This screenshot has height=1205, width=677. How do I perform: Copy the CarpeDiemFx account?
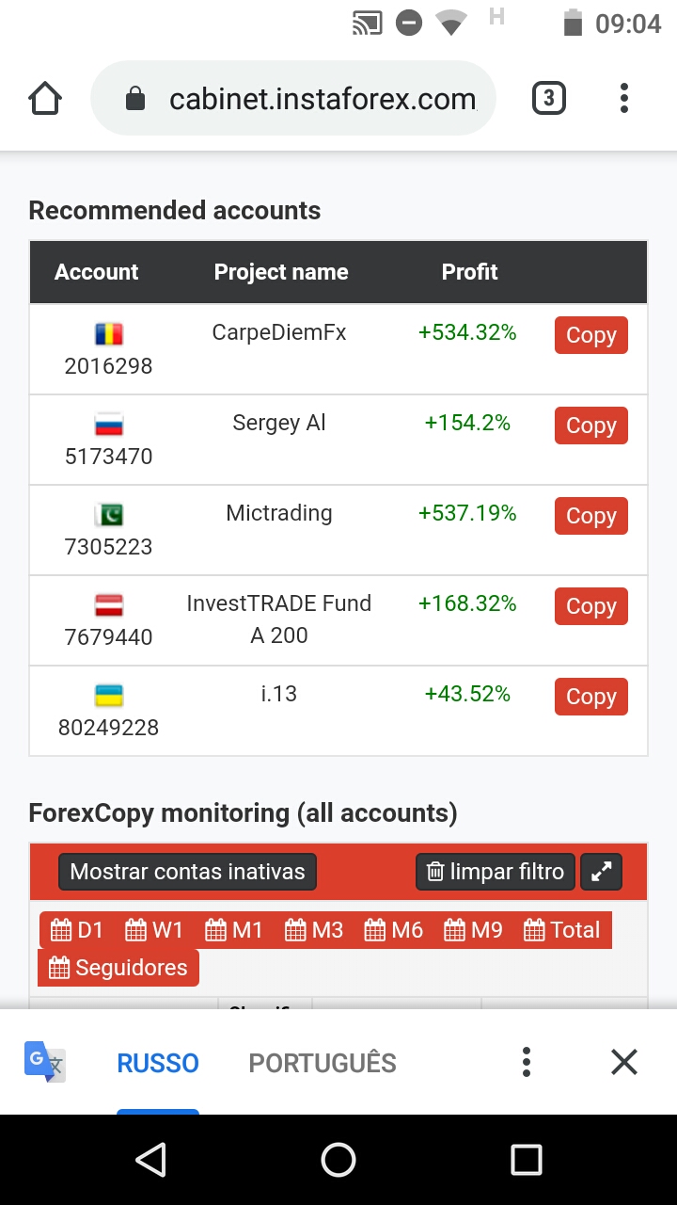click(591, 335)
